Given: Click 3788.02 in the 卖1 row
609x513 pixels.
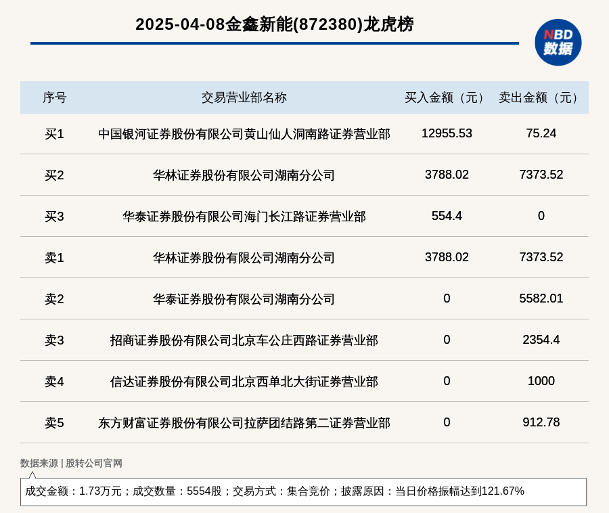Looking at the screenshot, I should [x=447, y=256].
